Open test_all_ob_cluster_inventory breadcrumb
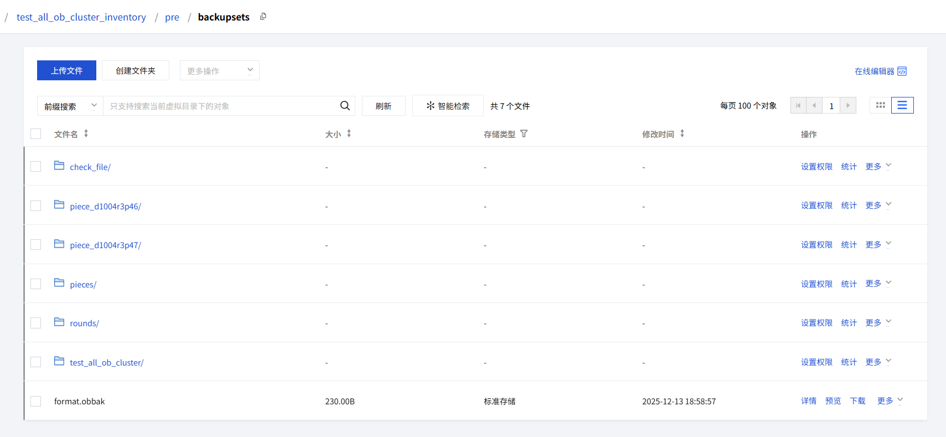 (x=81, y=17)
